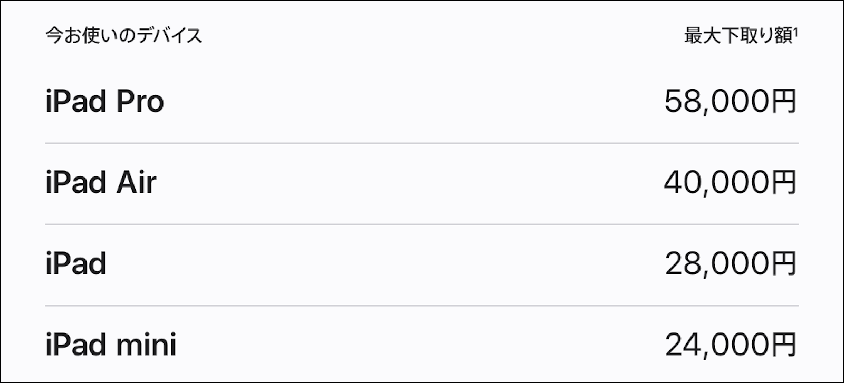Click the 円 symbol after 40,000
844x383 pixels.
pos(784,182)
